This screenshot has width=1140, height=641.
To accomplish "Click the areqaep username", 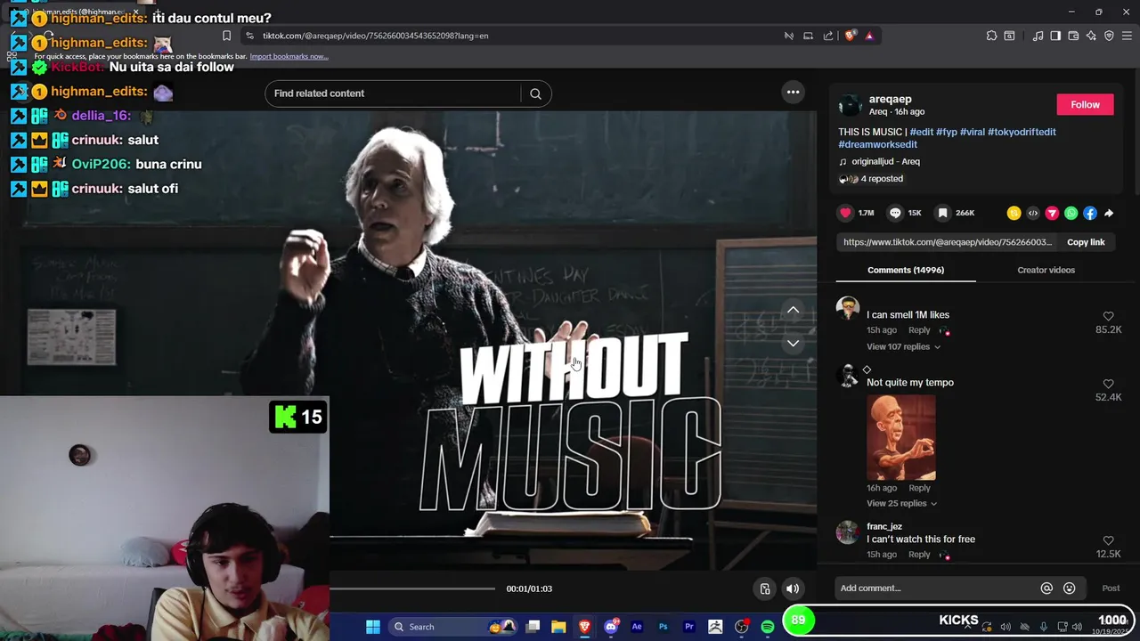I will coord(890,99).
